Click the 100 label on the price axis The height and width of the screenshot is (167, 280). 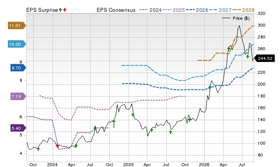(261, 143)
